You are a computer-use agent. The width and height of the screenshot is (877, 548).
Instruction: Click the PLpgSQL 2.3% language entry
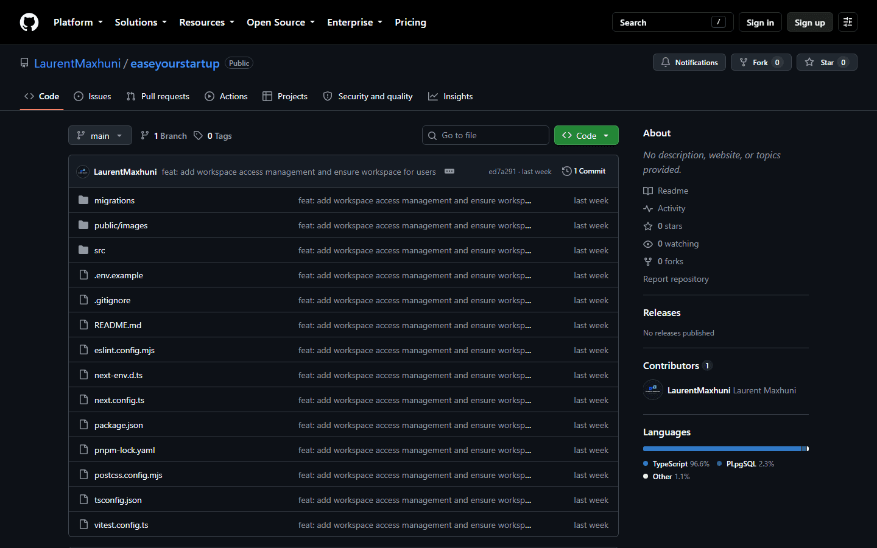click(745, 463)
